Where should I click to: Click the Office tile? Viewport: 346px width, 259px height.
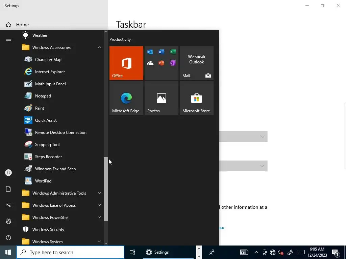tap(126, 63)
